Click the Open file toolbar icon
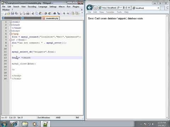Image resolution: width=170 pixels, height=127 pixels. [8, 13]
